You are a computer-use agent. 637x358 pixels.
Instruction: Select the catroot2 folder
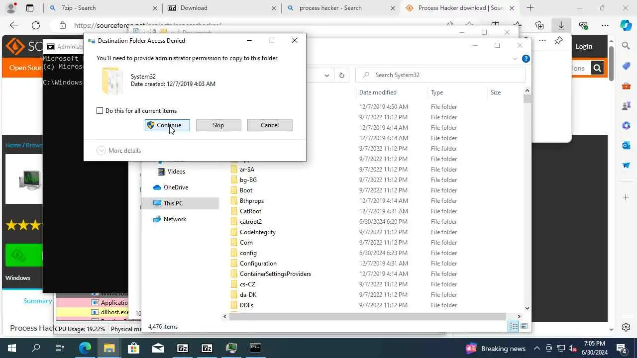250,222
